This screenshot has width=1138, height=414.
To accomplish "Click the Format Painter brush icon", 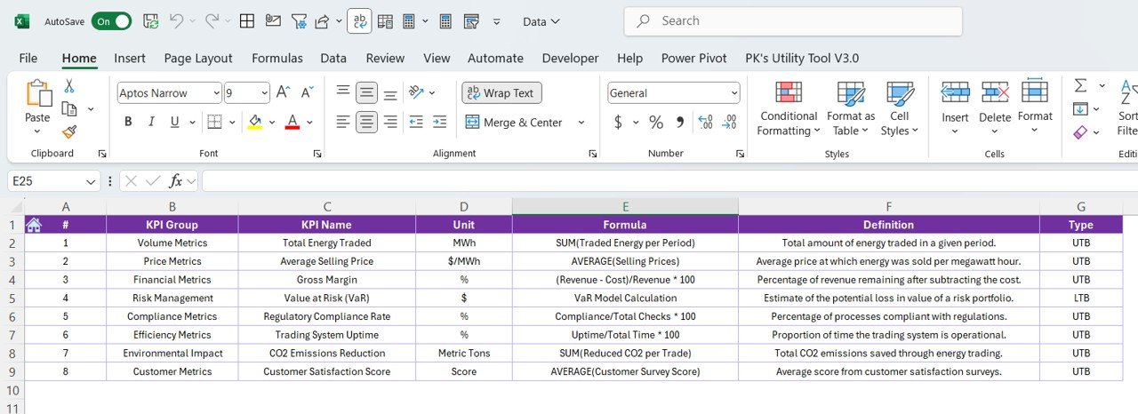I will 69,131.
